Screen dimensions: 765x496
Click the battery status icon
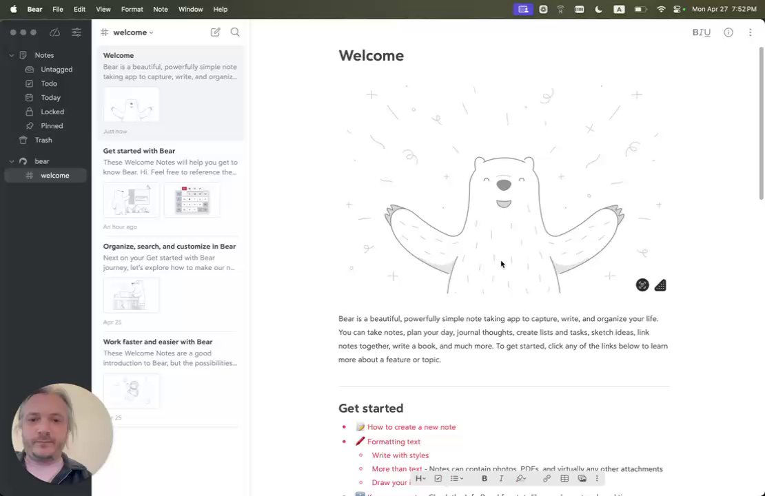(x=640, y=9)
